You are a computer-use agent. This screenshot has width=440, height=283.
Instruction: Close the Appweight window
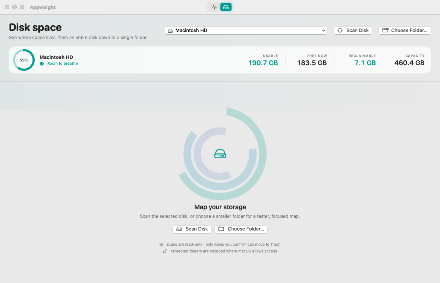(x=7, y=7)
